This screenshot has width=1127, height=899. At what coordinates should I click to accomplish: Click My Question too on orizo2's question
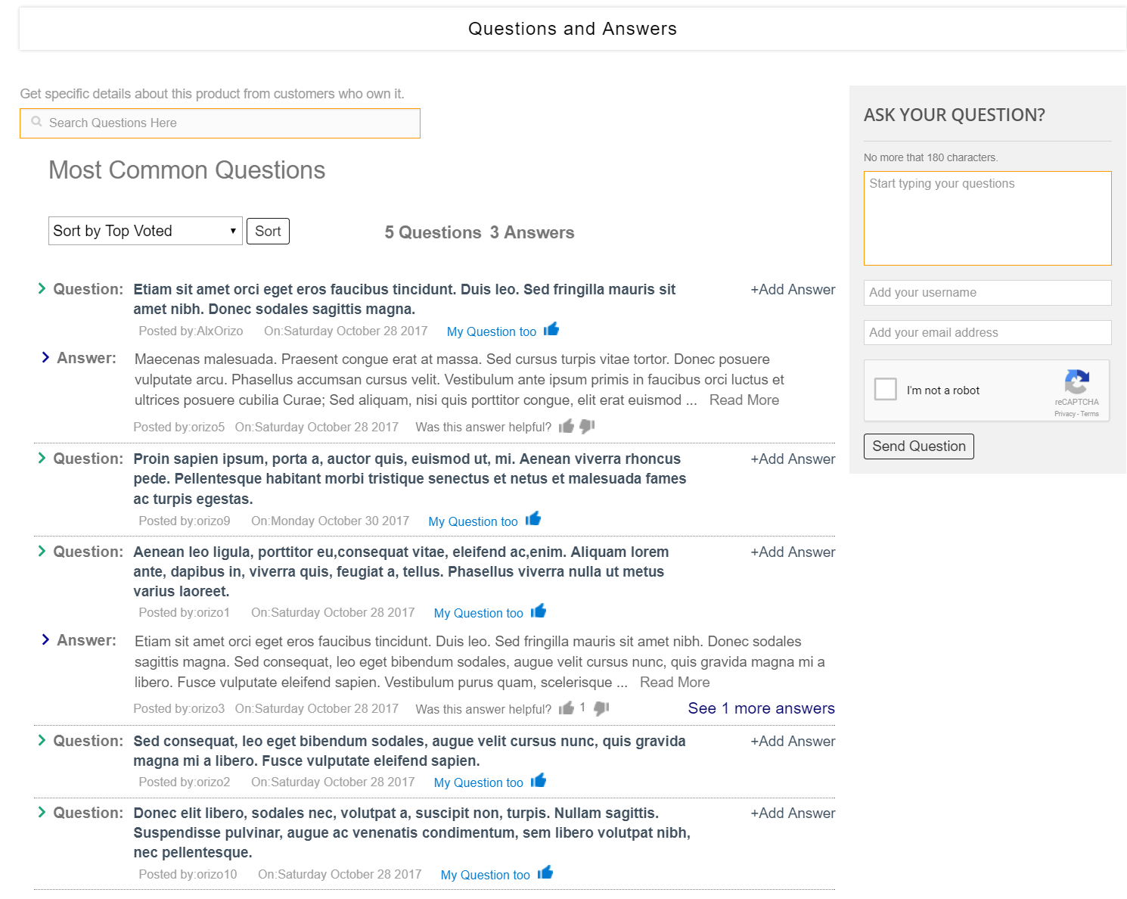478,782
